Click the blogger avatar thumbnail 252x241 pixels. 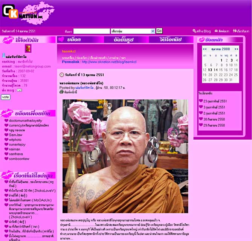28,48
